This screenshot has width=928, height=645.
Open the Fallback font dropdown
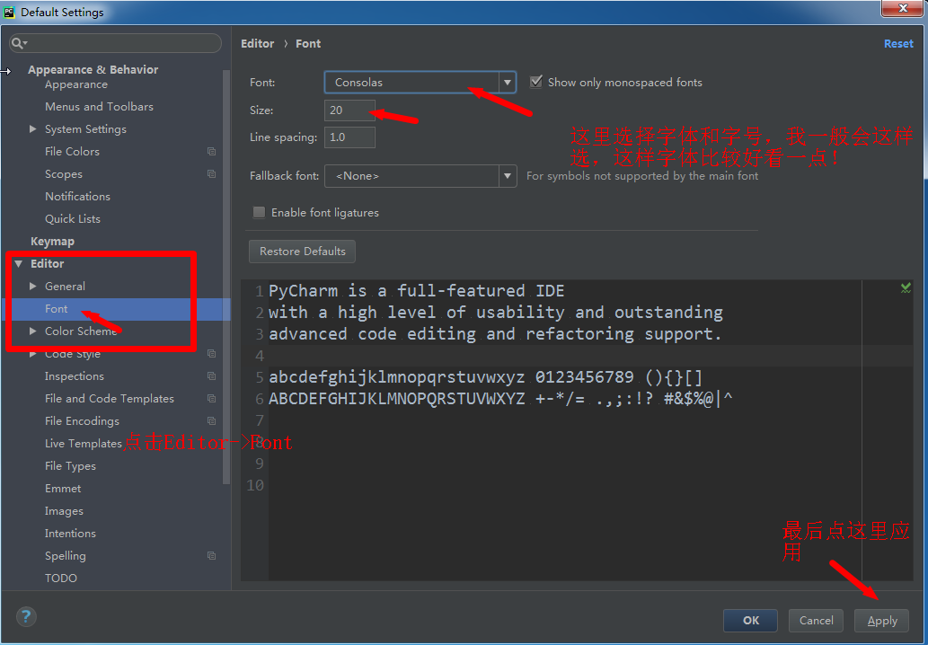508,176
